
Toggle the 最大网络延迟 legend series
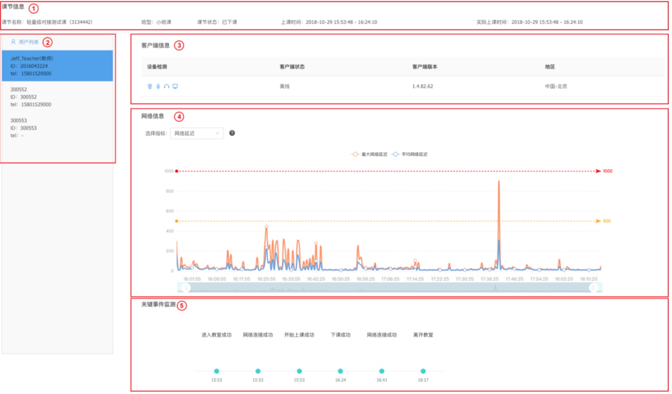pos(369,154)
